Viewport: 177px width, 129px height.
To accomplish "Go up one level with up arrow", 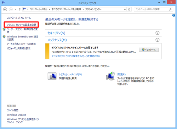I will [x=20, y=9].
